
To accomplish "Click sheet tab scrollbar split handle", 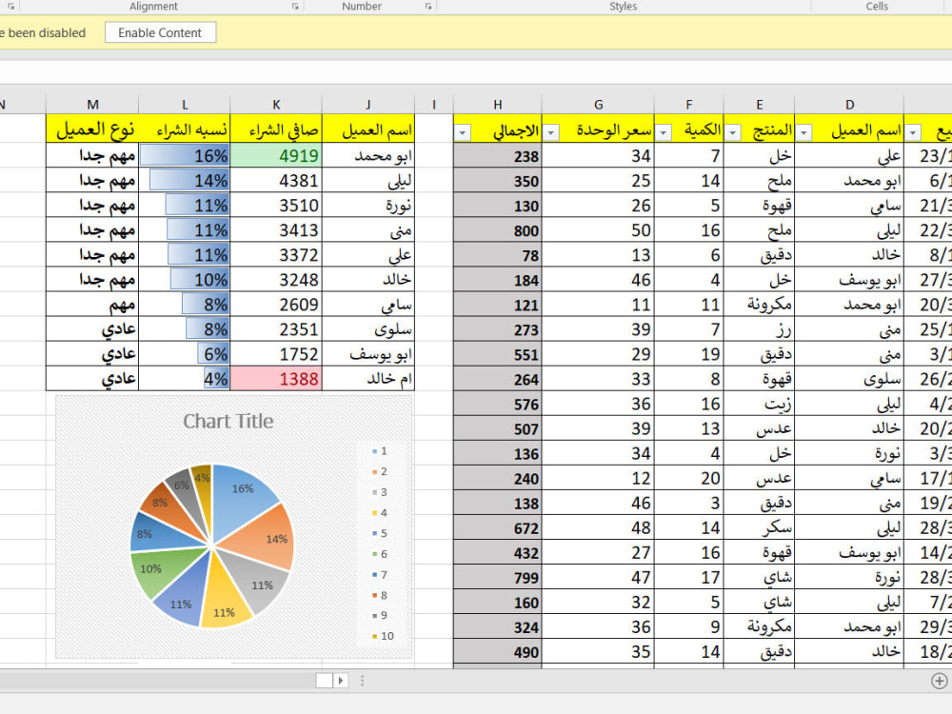I will tap(363, 681).
